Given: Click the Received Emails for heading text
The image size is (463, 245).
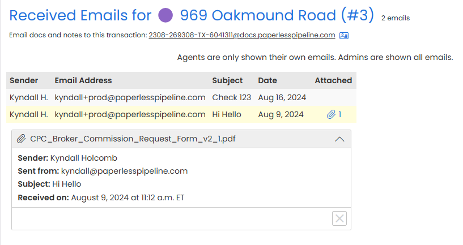Looking at the screenshot, I should pyautogui.click(x=80, y=15).
